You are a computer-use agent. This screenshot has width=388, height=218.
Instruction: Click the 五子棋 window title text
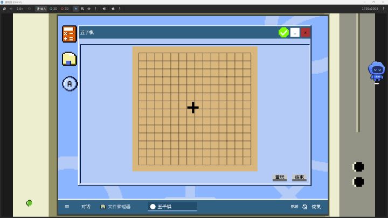pos(87,32)
